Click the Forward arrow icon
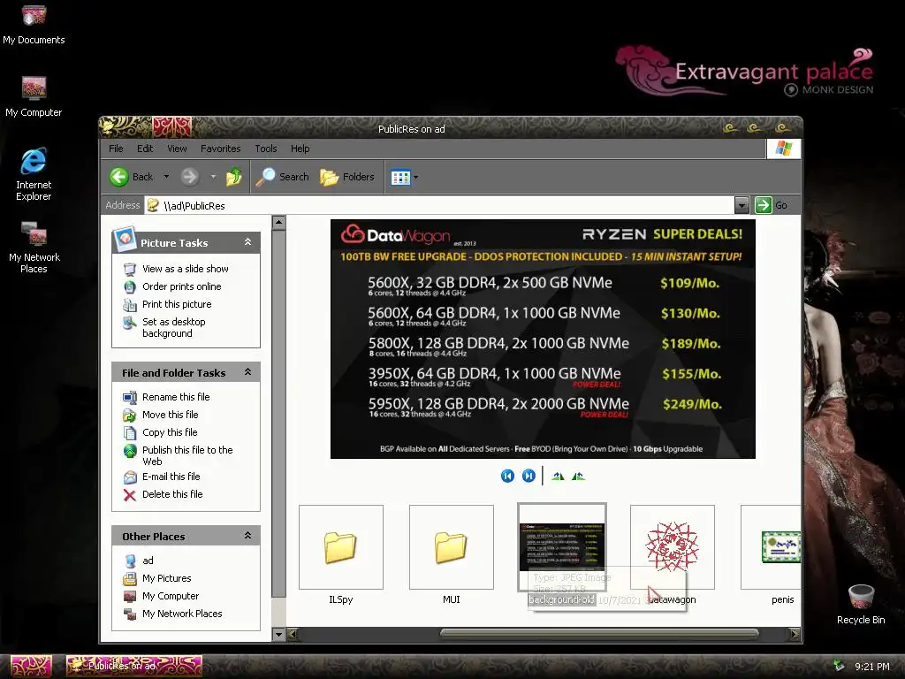 point(189,177)
